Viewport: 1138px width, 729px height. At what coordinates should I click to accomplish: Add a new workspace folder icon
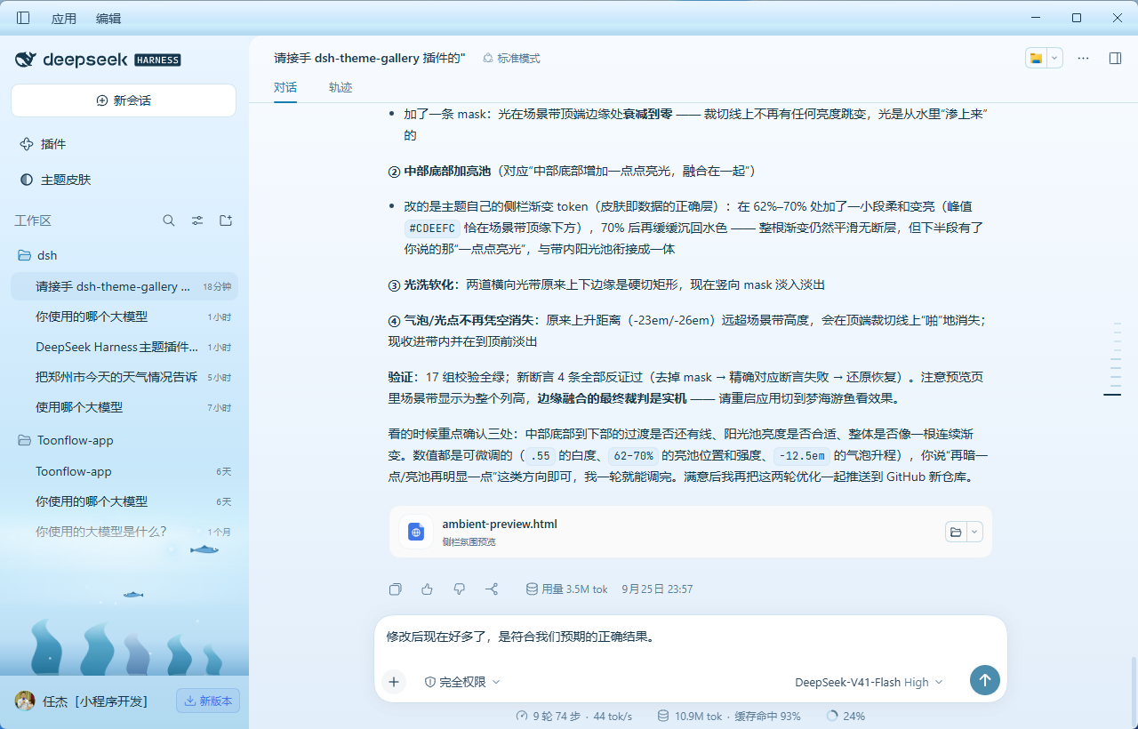click(226, 220)
